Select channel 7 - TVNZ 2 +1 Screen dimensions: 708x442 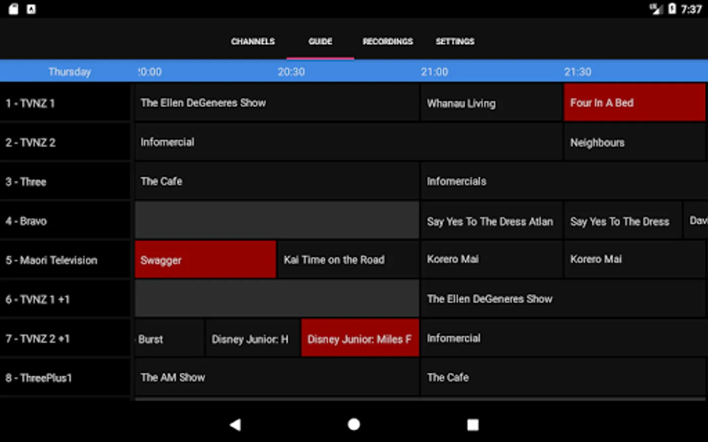65,338
